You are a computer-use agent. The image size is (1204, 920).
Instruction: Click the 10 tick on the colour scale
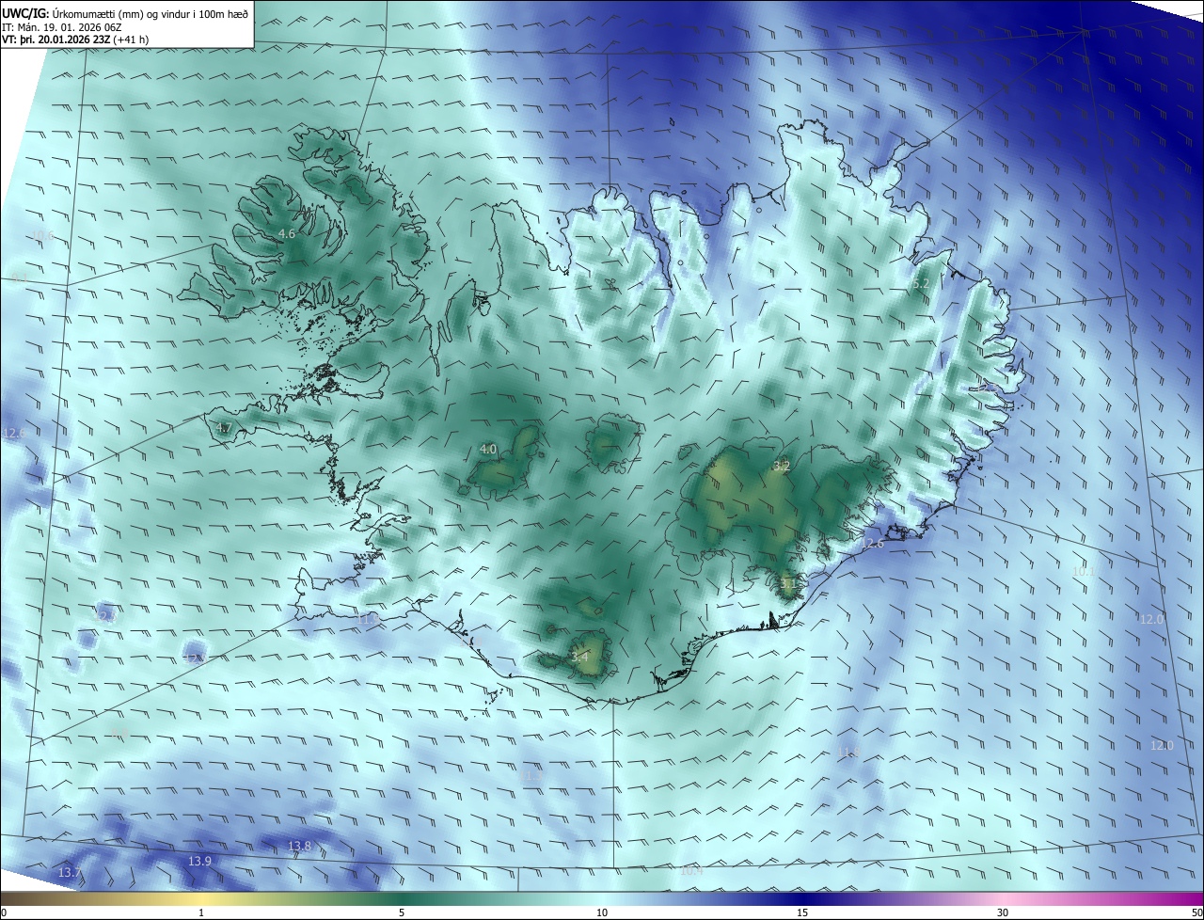pos(602,913)
